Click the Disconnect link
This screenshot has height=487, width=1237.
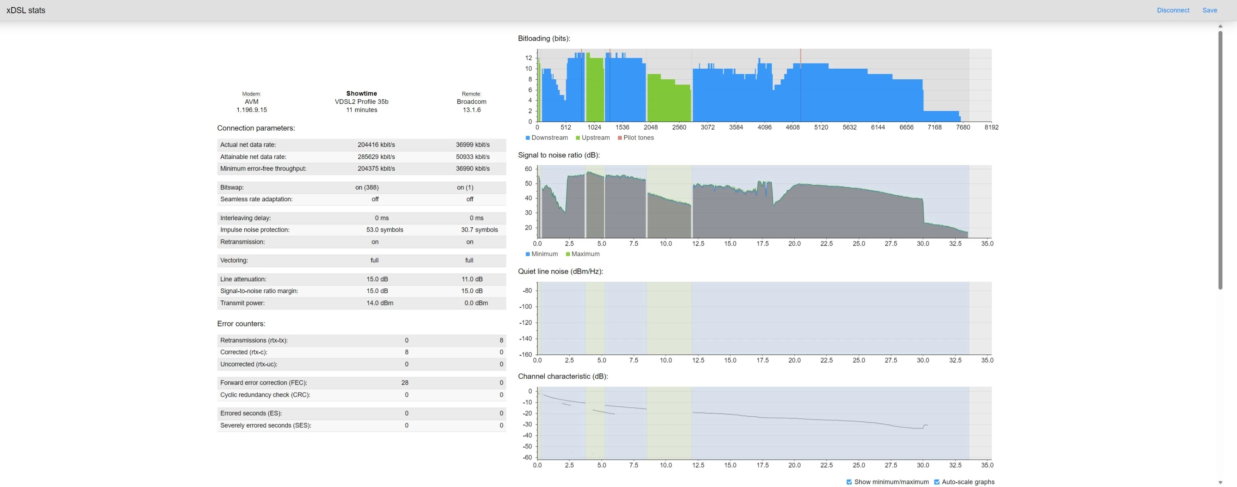tap(1173, 10)
